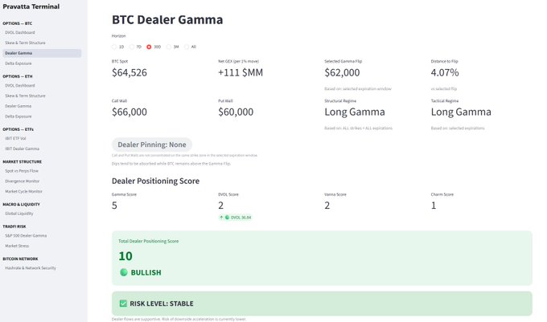547x322 pixels.
Task: Click 'Dips tend to be absorbed' note
Action: point(171,163)
